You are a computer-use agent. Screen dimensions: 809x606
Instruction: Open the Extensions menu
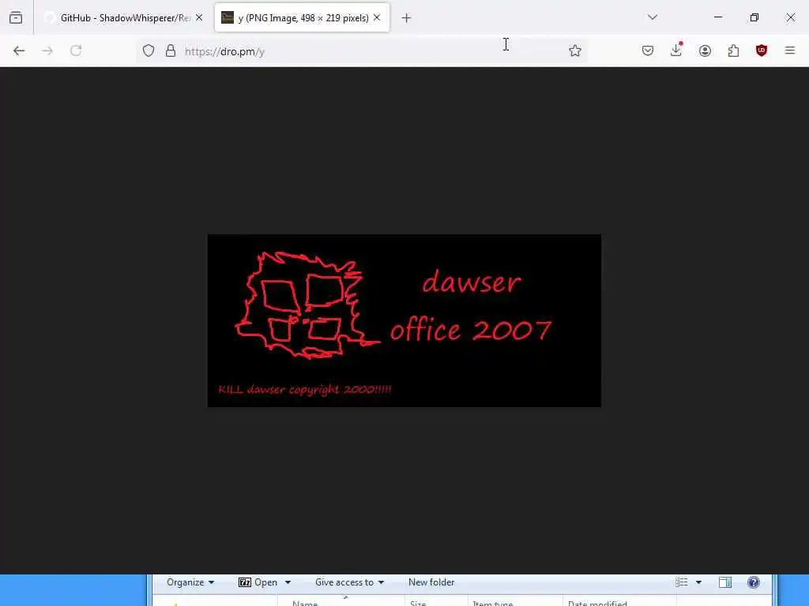coord(733,50)
